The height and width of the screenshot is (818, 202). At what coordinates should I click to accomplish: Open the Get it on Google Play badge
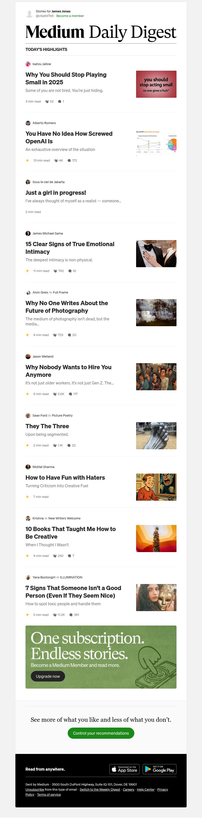click(159, 769)
